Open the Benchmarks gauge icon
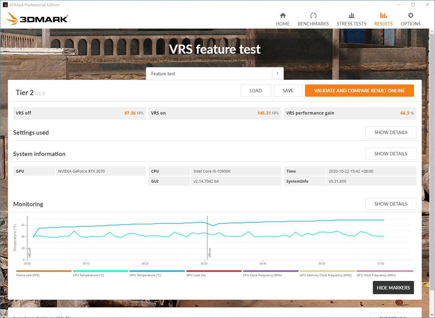The width and height of the screenshot is (435, 318). pos(313,15)
